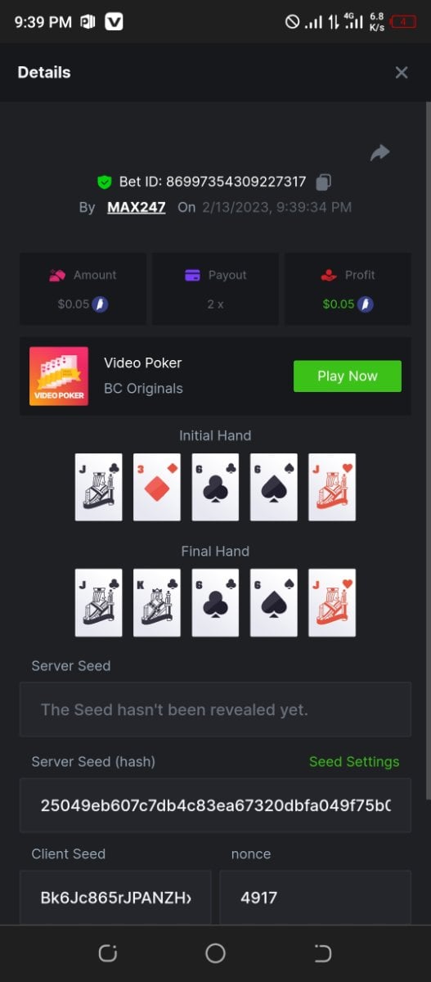Close the Details panel with X
Image resolution: width=431 pixels, height=982 pixels.
click(x=402, y=73)
